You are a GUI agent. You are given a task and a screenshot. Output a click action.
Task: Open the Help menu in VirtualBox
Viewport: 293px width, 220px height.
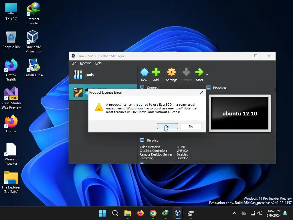point(98,63)
